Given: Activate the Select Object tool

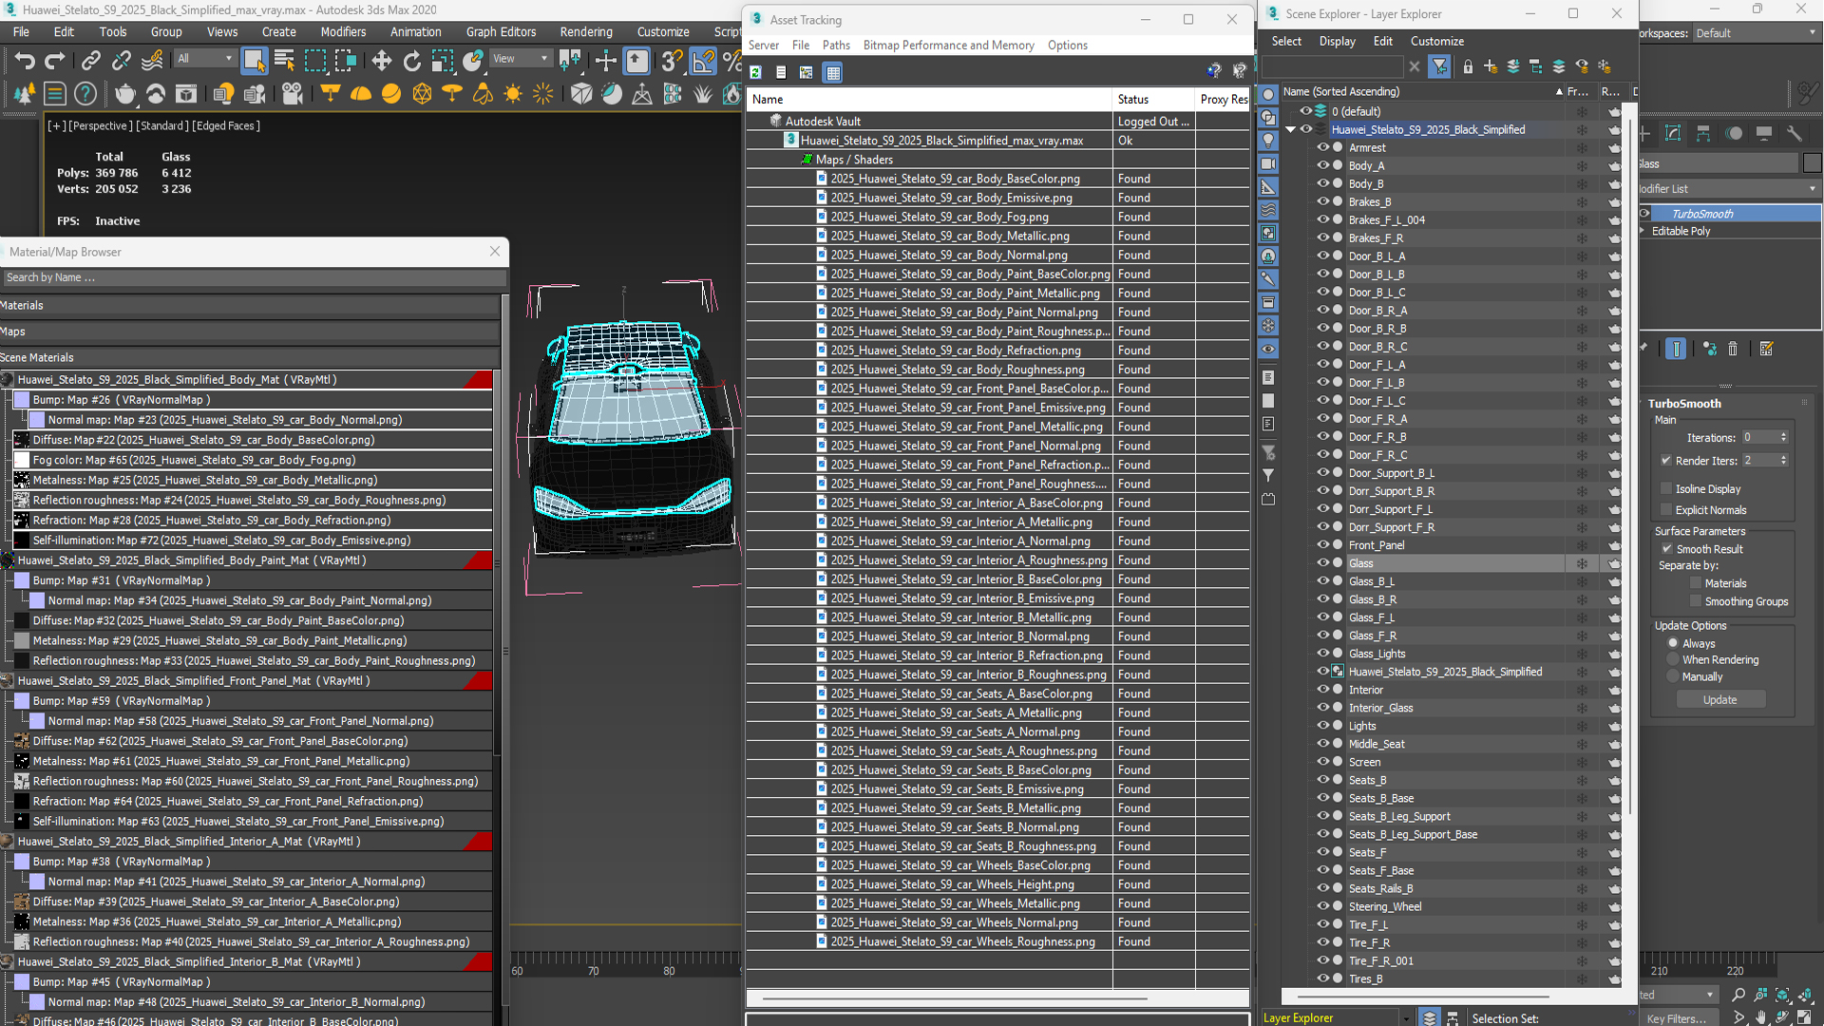Looking at the screenshot, I should point(254,61).
